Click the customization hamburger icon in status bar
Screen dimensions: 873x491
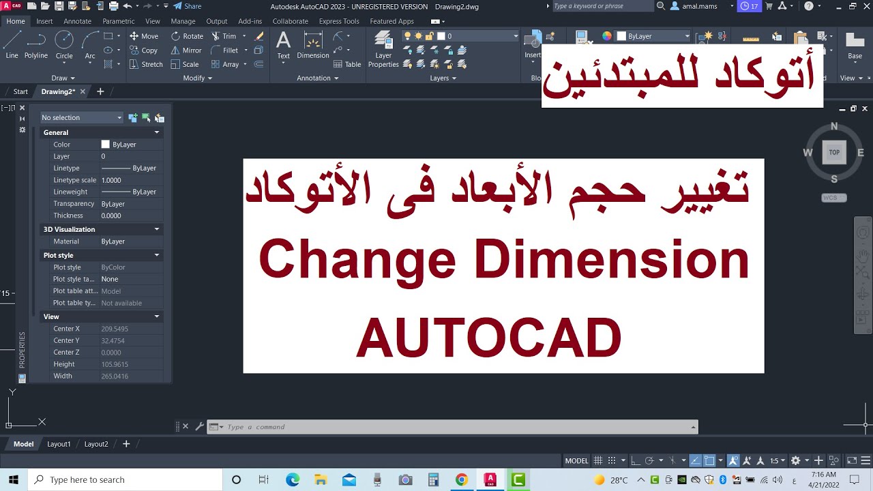click(x=865, y=461)
